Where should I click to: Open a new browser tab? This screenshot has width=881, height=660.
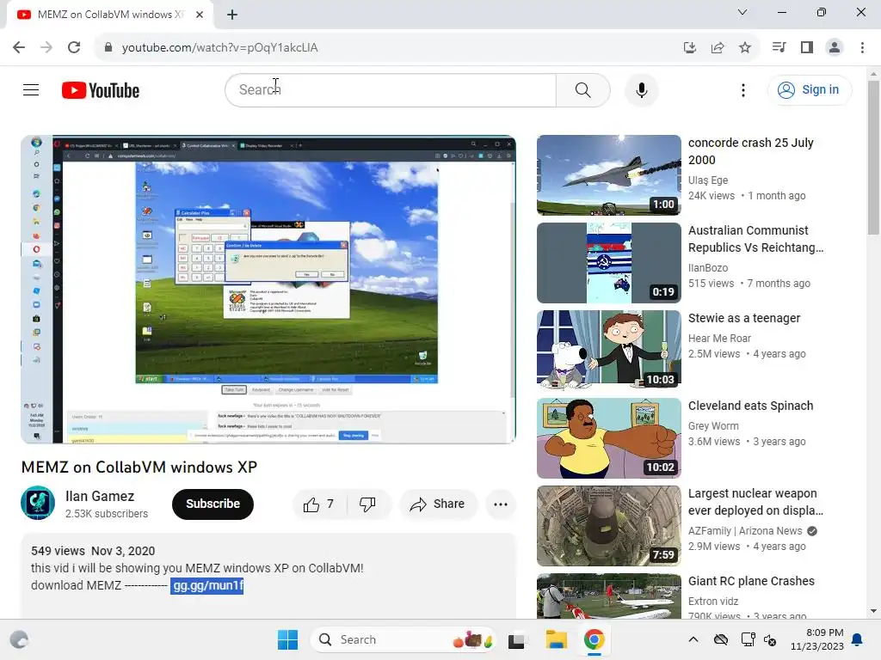pyautogui.click(x=232, y=15)
